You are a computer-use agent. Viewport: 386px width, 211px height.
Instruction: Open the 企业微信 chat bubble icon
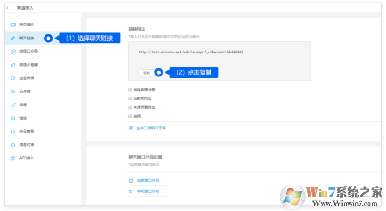(x=13, y=78)
